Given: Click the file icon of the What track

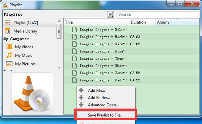Looking at the screenshot, I should click(x=74, y=66).
